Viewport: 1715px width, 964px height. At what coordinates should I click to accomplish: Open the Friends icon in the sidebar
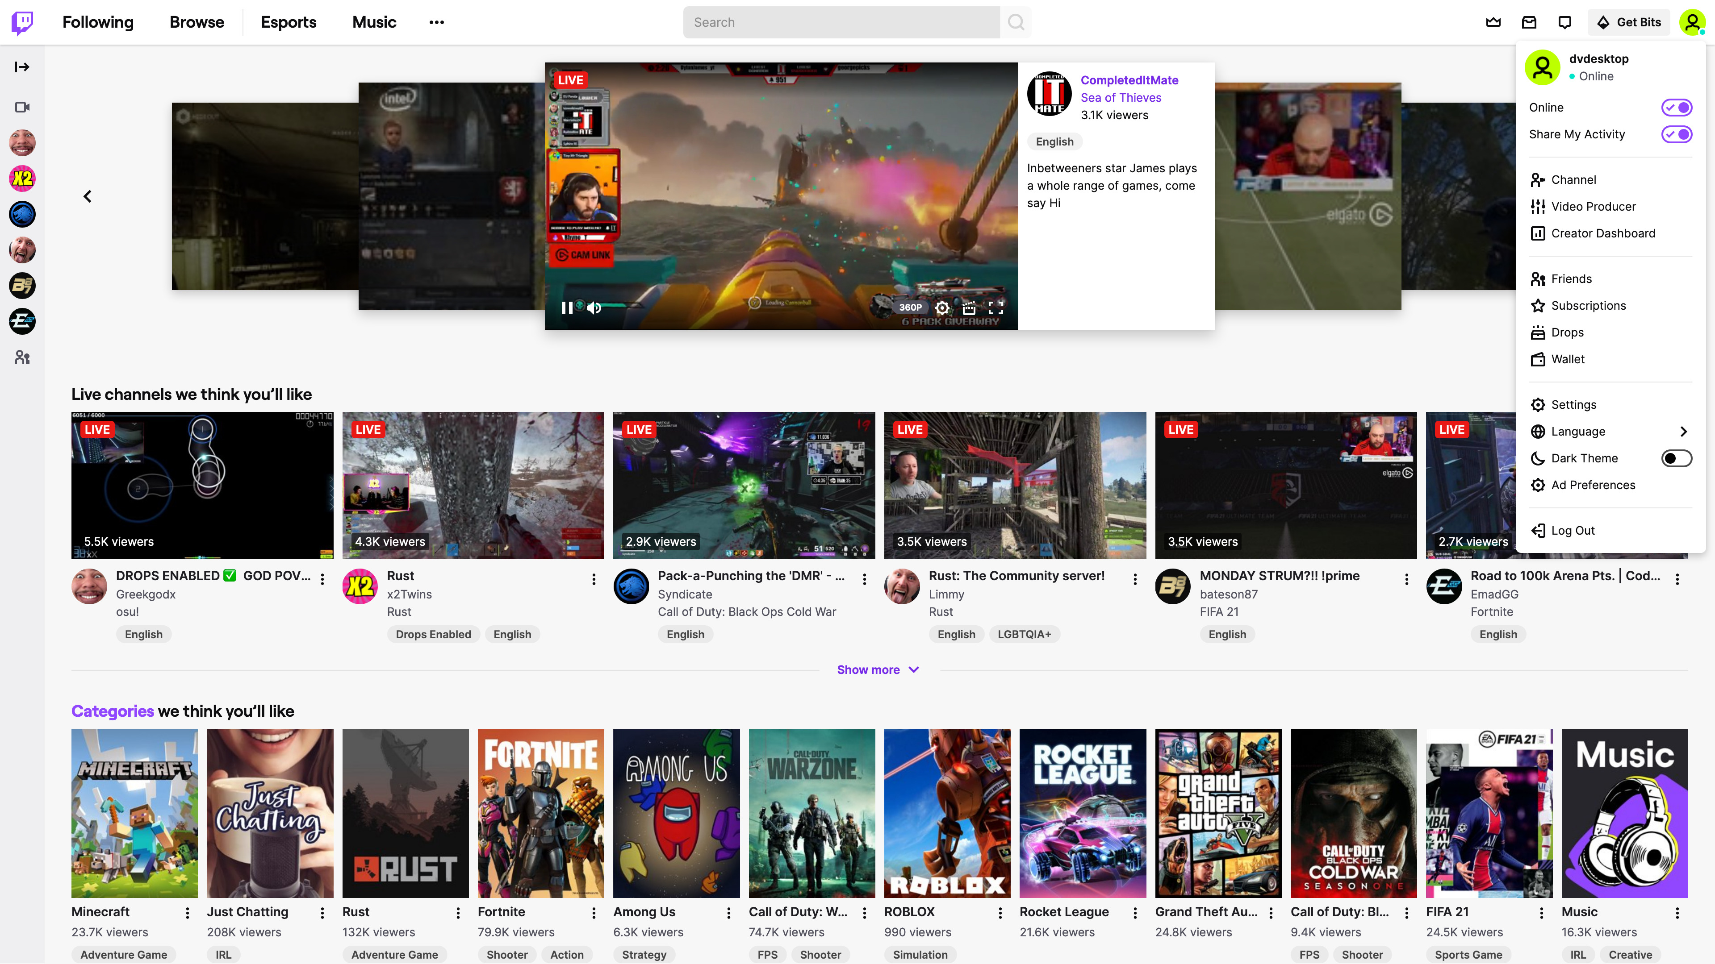click(22, 357)
